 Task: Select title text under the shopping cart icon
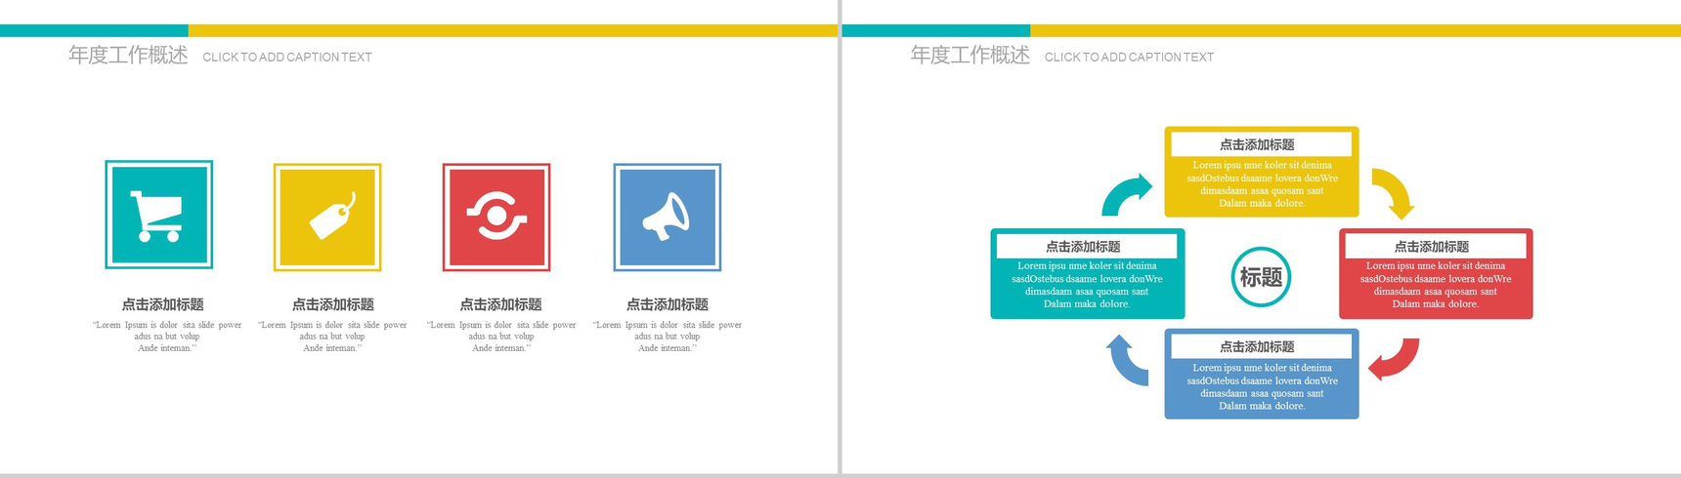[x=162, y=304]
